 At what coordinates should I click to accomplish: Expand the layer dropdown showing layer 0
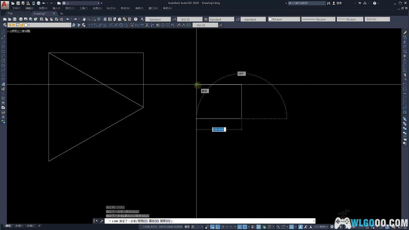click(49, 25)
